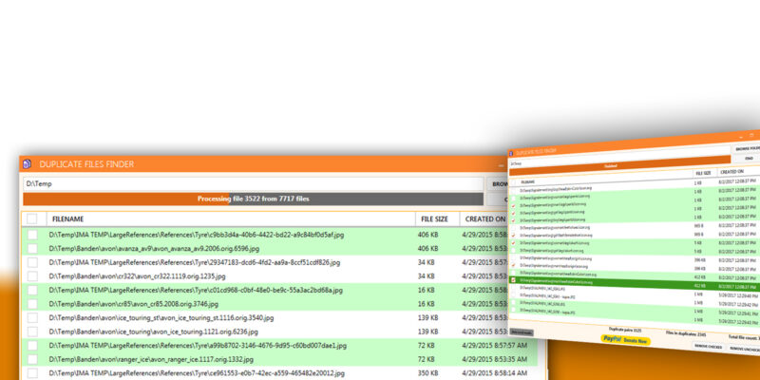Tick the checkbox for avon_cr322.1119.orig.1235.jpg
Viewport: 760px width, 380px height.
pyautogui.click(x=32, y=276)
